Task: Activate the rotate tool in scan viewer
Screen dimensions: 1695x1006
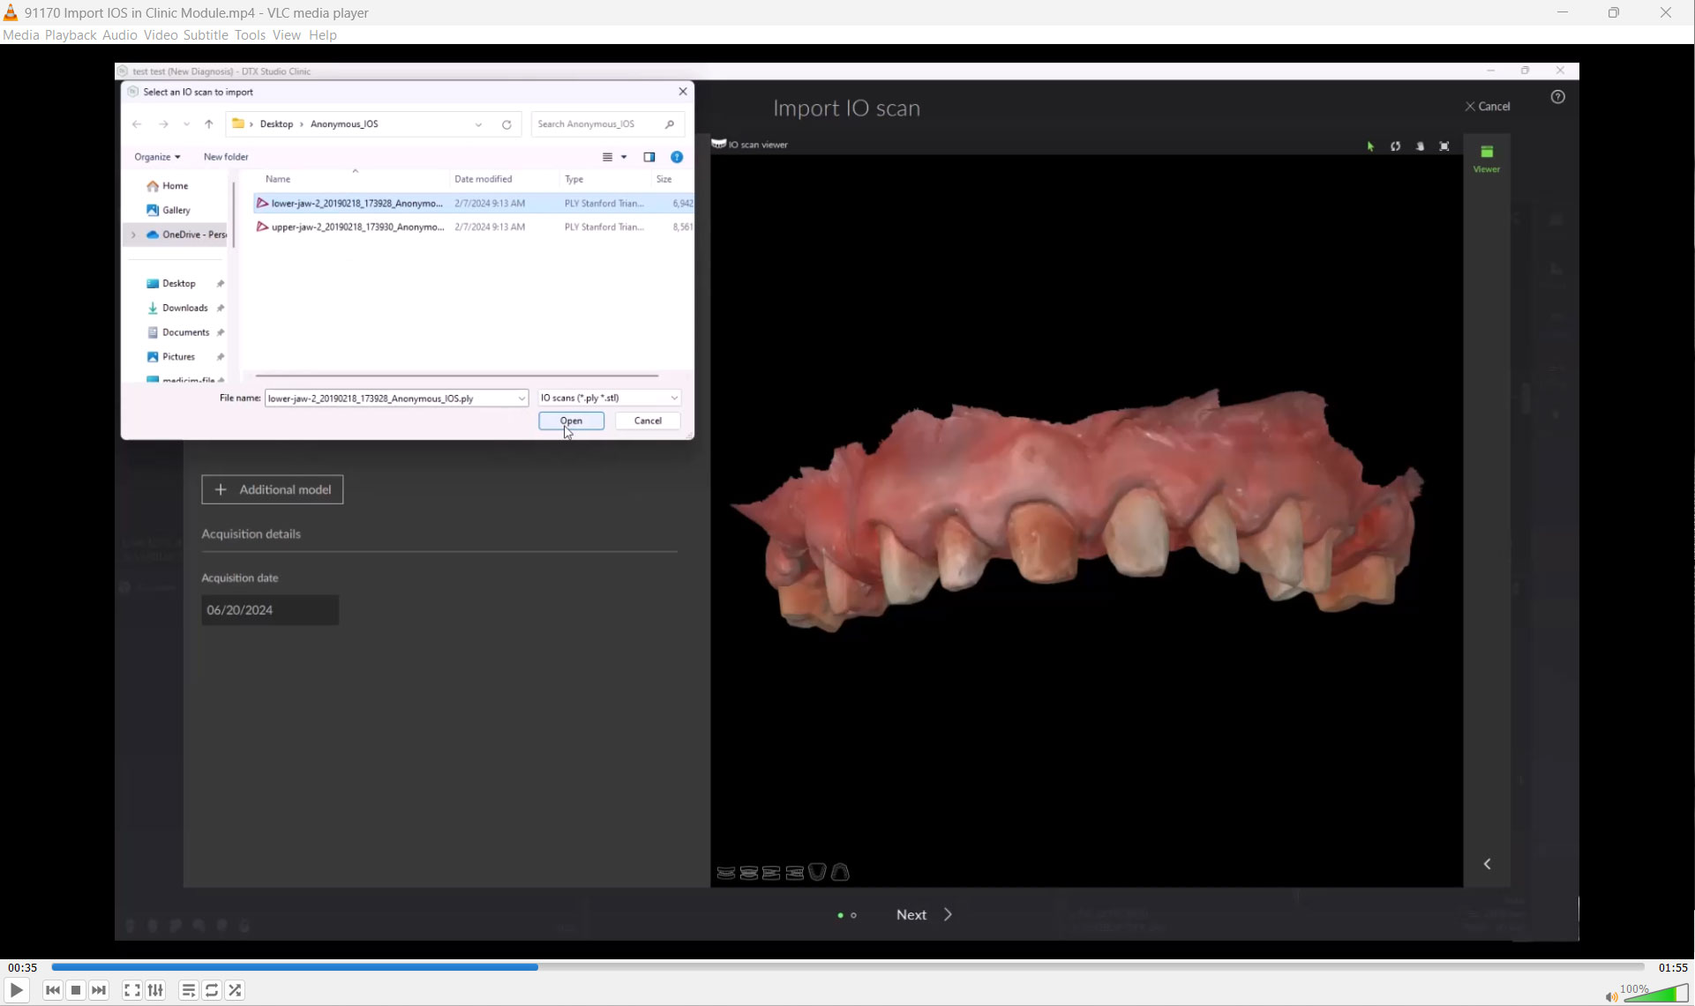Action: pos(1395,146)
